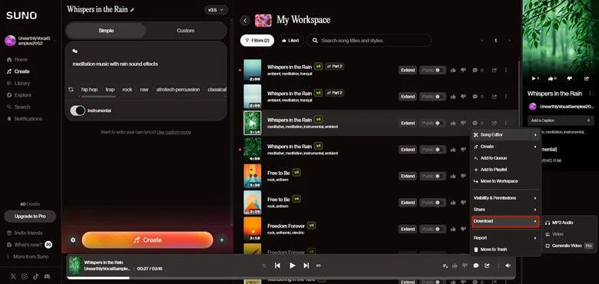Click Use custom mode link
This screenshot has width=599, height=284.
[x=174, y=133]
